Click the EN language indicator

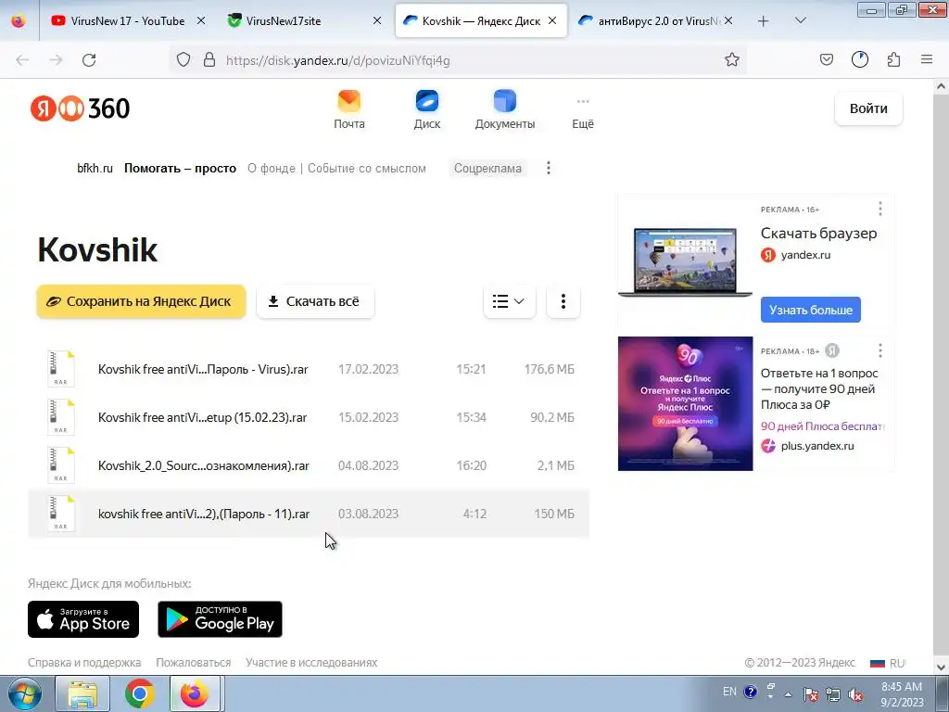pyautogui.click(x=729, y=692)
